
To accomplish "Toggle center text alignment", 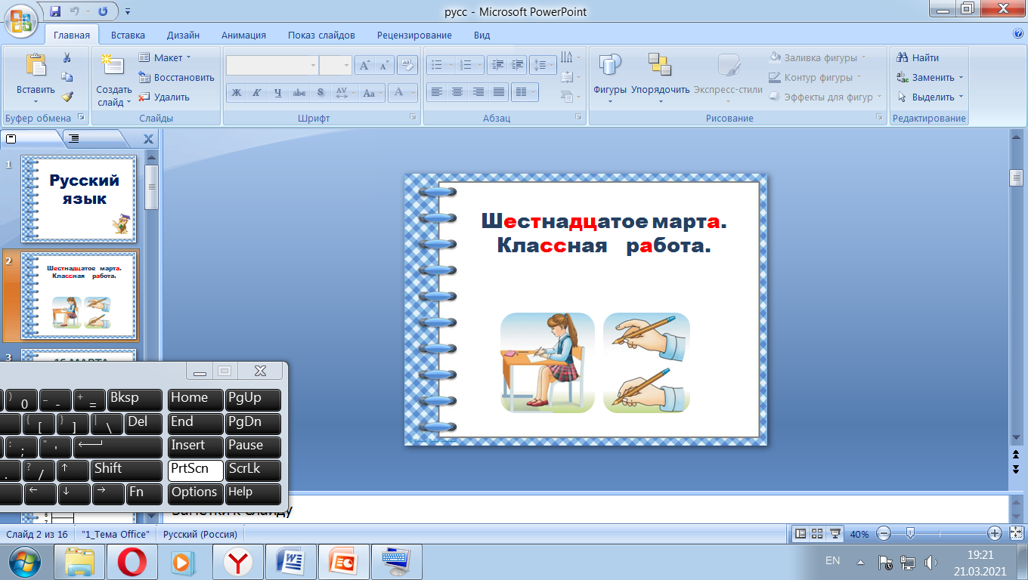I will [x=457, y=92].
